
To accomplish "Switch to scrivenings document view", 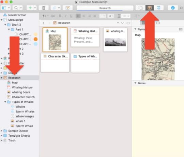I will 140,8.
